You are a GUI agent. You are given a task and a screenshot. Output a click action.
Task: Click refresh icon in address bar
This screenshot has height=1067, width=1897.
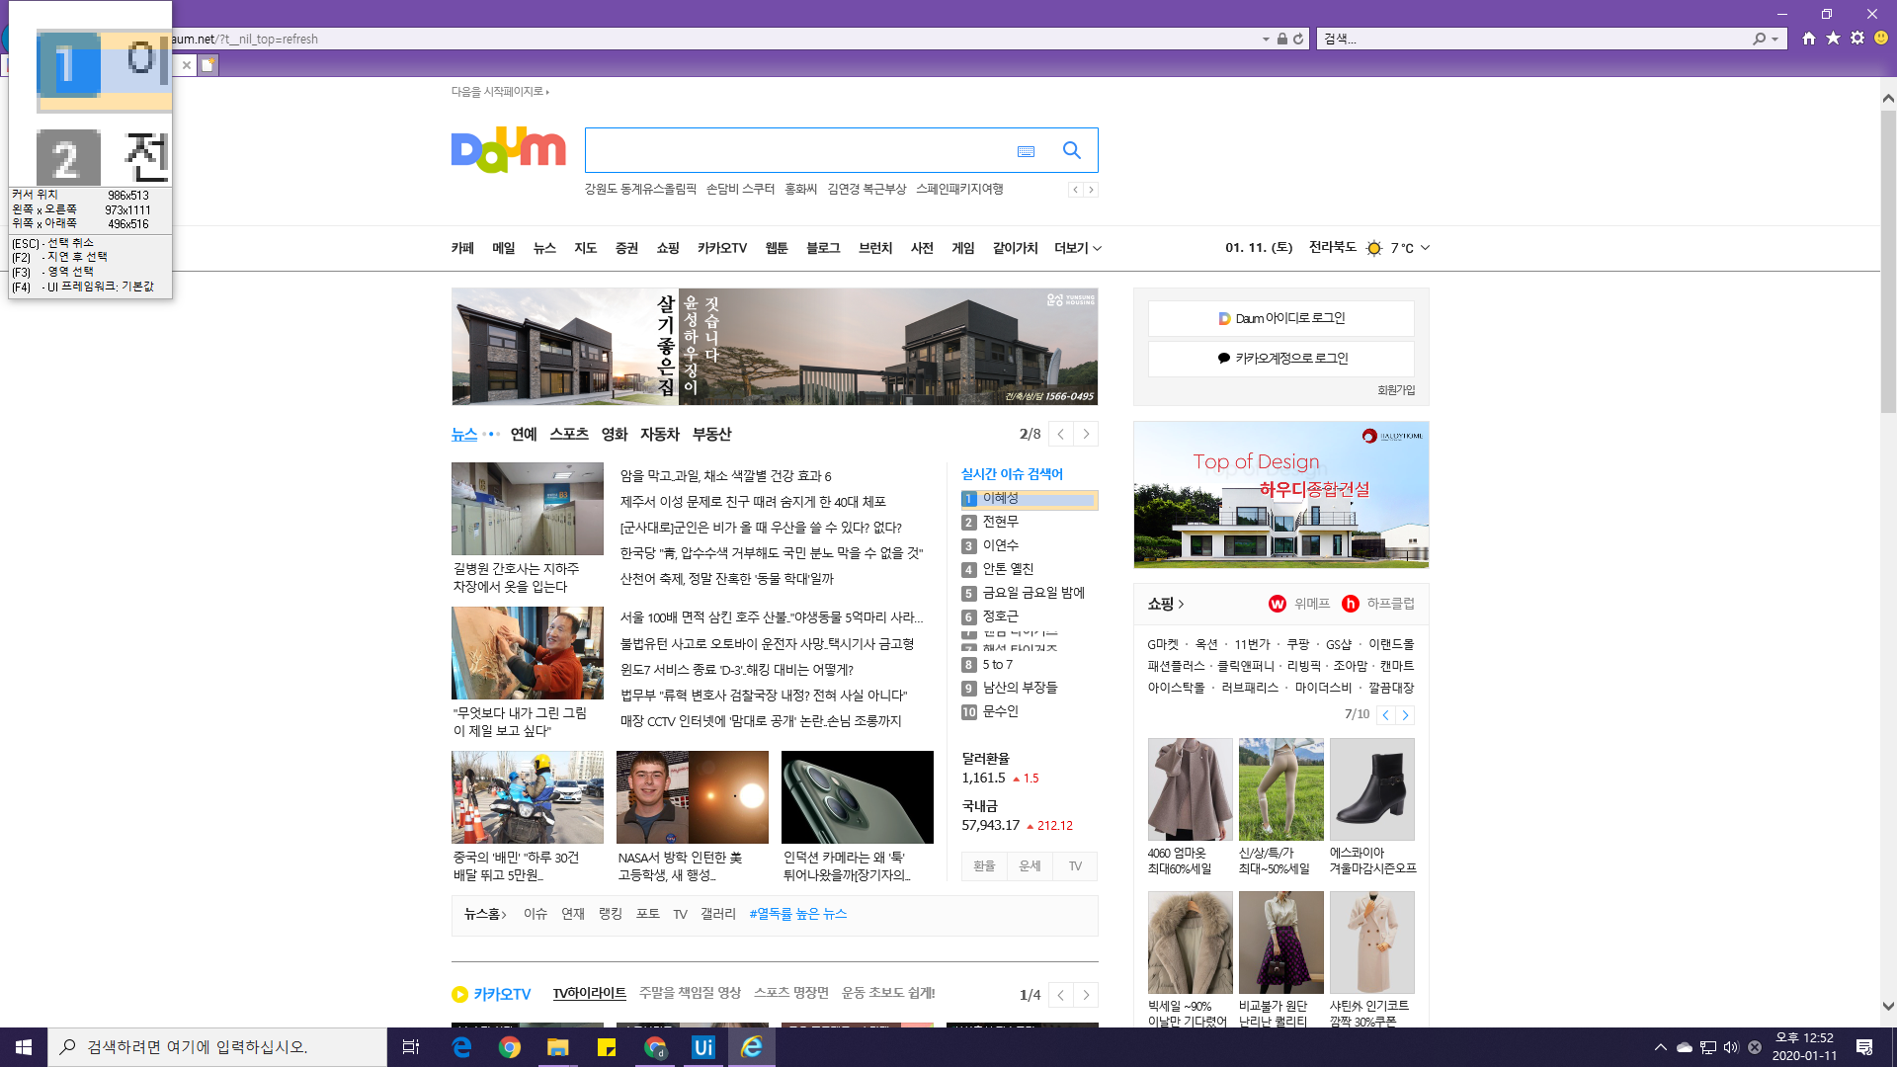tap(1298, 40)
